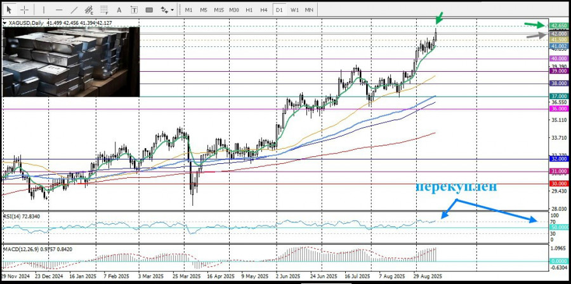Image resolution: width=571 pixels, height=284 pixels.
Task: Click the green 42.650 price level label
Action: [558, 25]
